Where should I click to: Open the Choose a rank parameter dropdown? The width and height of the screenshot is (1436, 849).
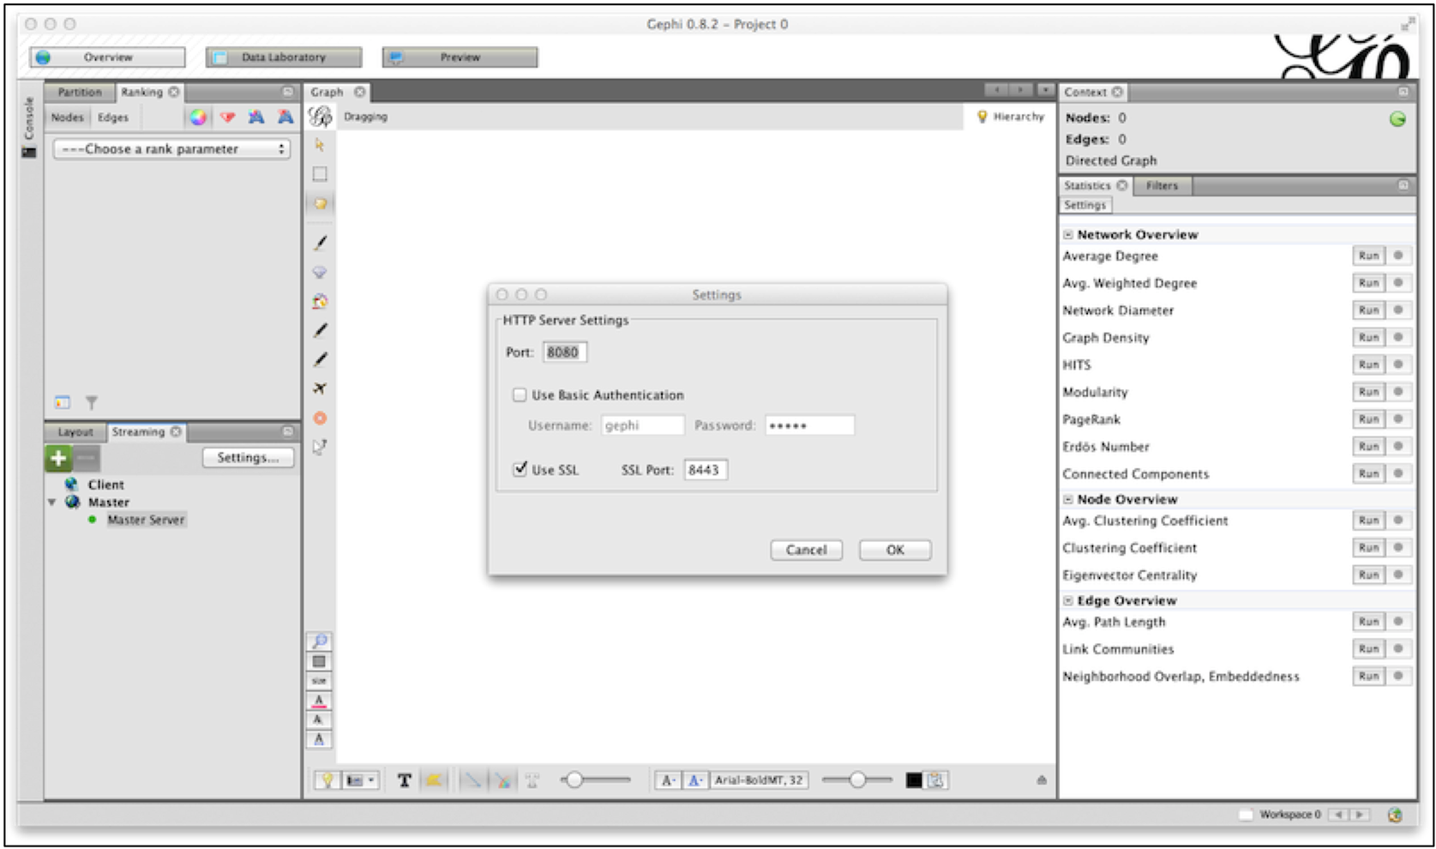tap(171, 148)
